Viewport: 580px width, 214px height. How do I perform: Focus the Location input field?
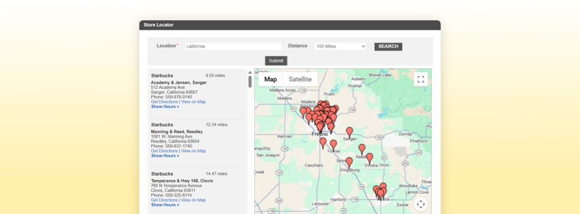[233, 46]
